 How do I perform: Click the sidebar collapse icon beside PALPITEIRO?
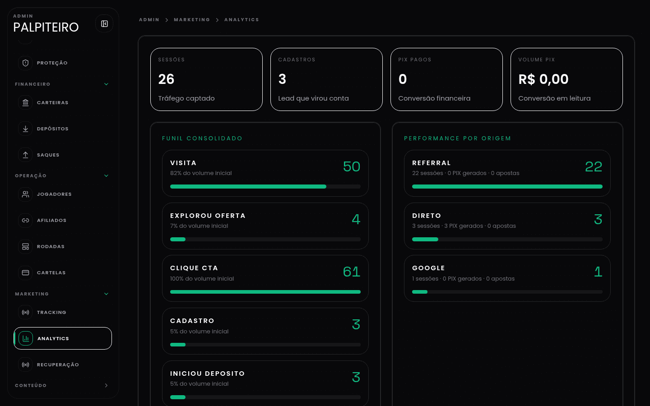[x=104, y=23]
